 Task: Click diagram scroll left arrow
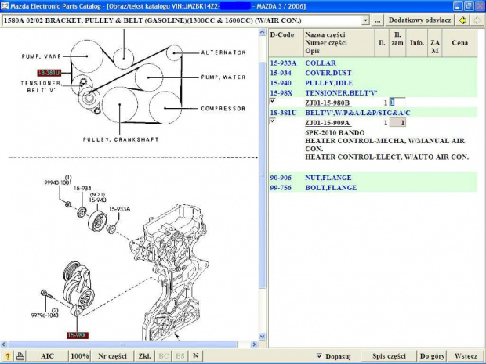pyautogui.click(x=4, y=344)
